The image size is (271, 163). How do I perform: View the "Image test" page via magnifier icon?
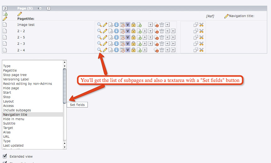click(x=99, y=25)
